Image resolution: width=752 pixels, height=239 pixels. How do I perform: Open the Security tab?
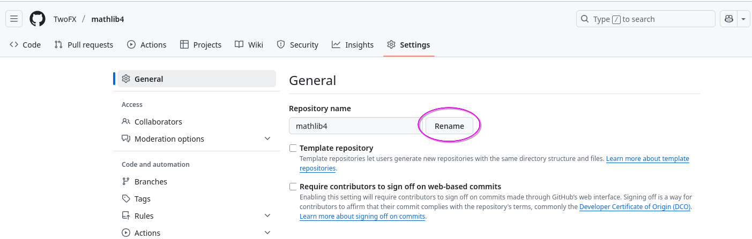297,45
